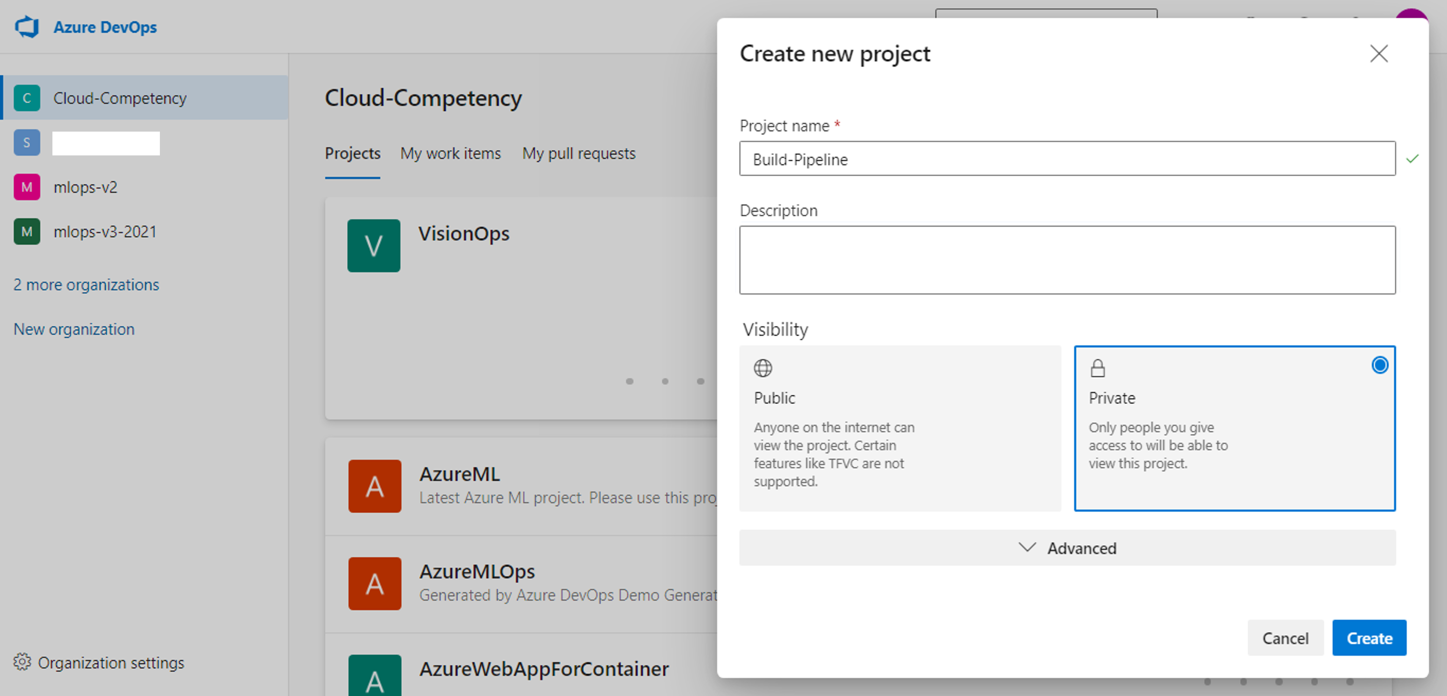
Task: Select the Cloud-Competency organization
Action: pyautogui.click(x=144, y=98)
